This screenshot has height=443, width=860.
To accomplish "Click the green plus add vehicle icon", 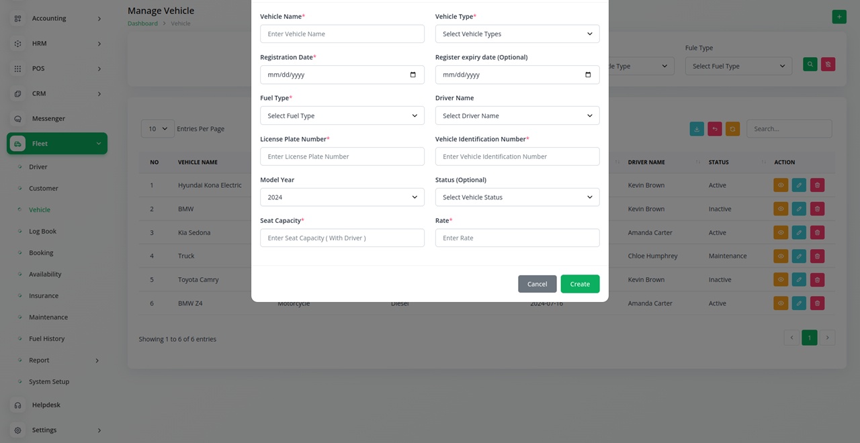I will (839, 17).
